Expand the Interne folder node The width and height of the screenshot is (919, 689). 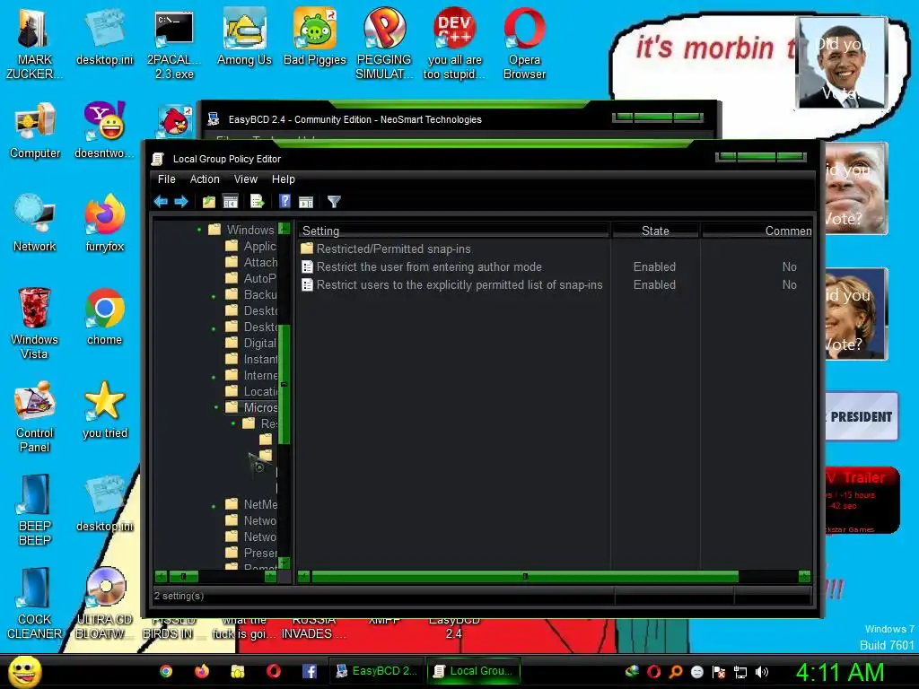point(214,378)
